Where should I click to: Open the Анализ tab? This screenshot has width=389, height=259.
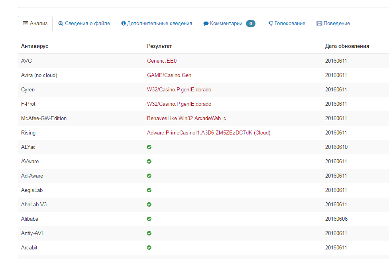coord(35,24)
